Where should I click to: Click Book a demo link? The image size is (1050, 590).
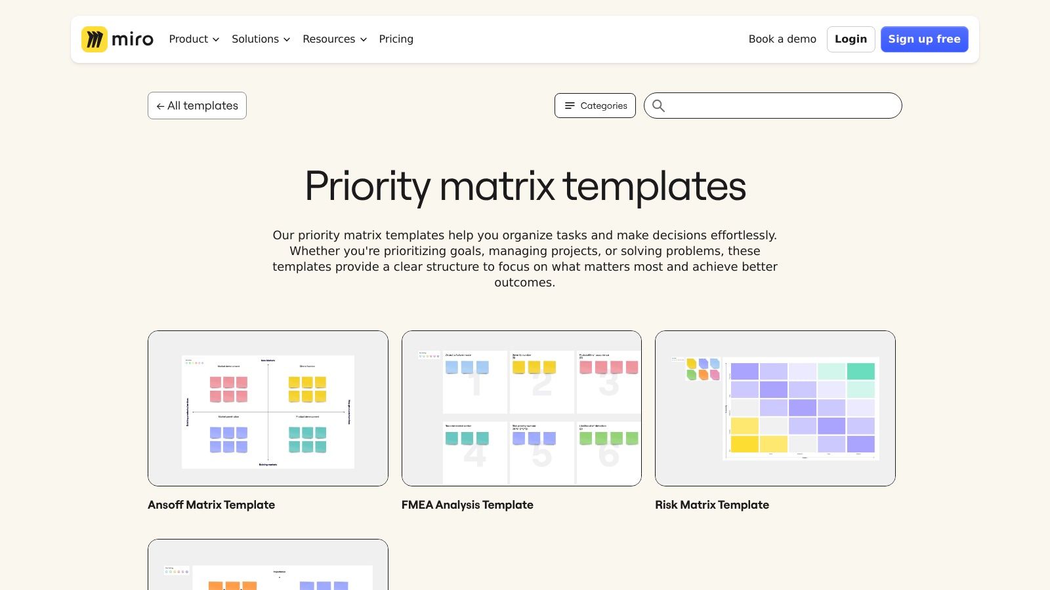pyautogui.click(x=782, y=39)
